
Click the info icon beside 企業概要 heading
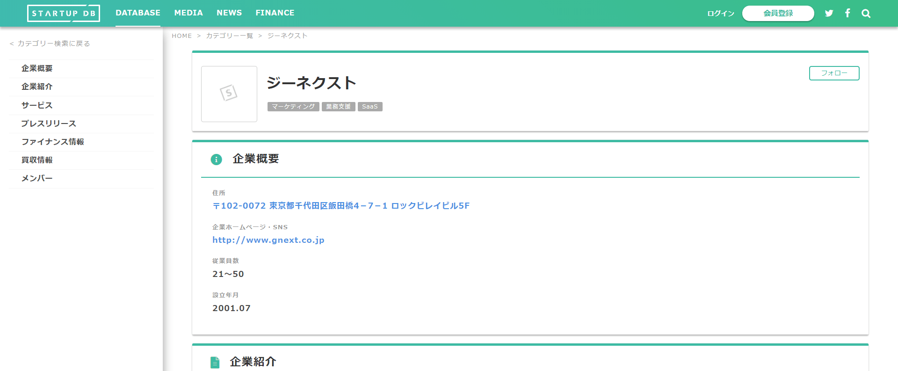[x=216, y=160]
